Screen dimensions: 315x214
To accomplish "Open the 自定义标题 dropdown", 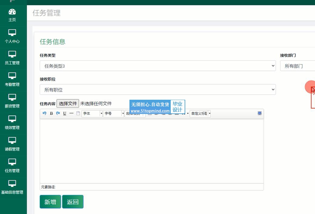I will [x=200, y=114].
